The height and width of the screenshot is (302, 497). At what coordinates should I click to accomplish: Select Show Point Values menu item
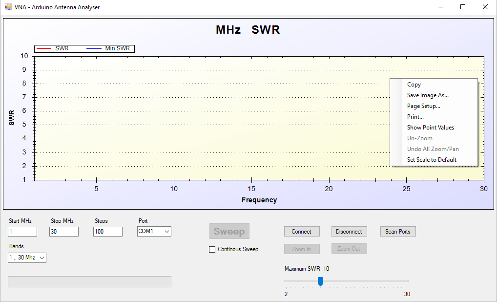click(x=434, y=128)
